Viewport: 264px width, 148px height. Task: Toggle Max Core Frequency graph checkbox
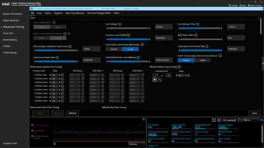point(32,136)
